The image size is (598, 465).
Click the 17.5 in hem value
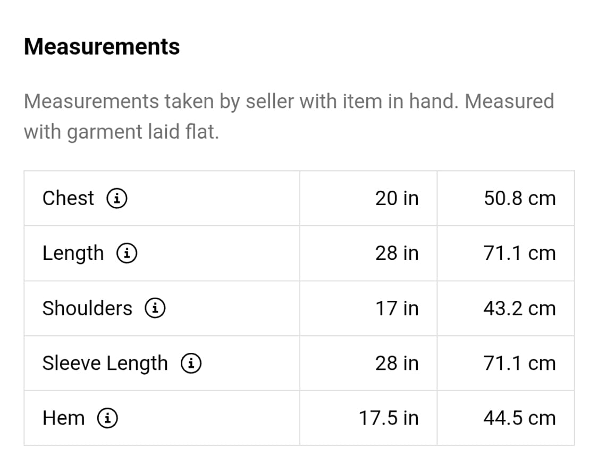click(x=389, y=418)
